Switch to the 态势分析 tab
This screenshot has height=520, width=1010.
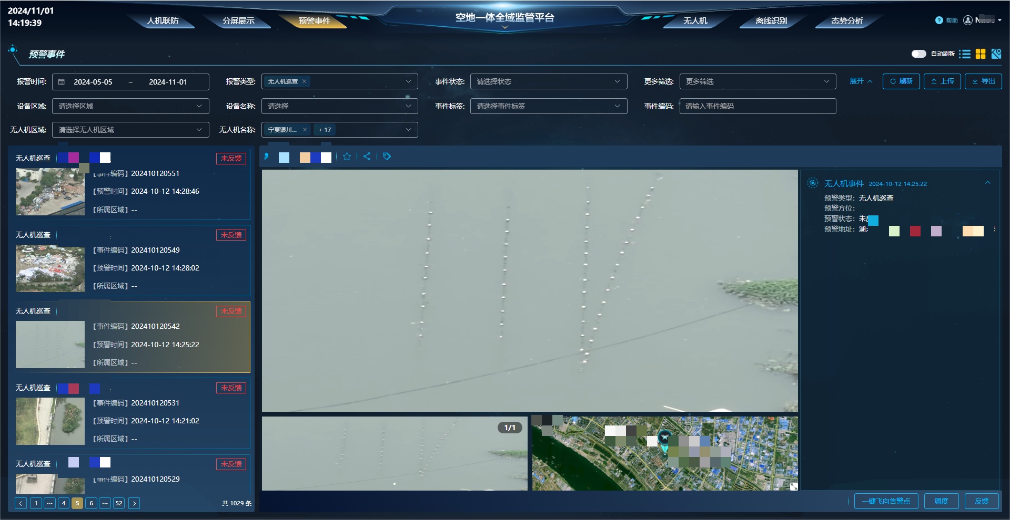point(847,21)
